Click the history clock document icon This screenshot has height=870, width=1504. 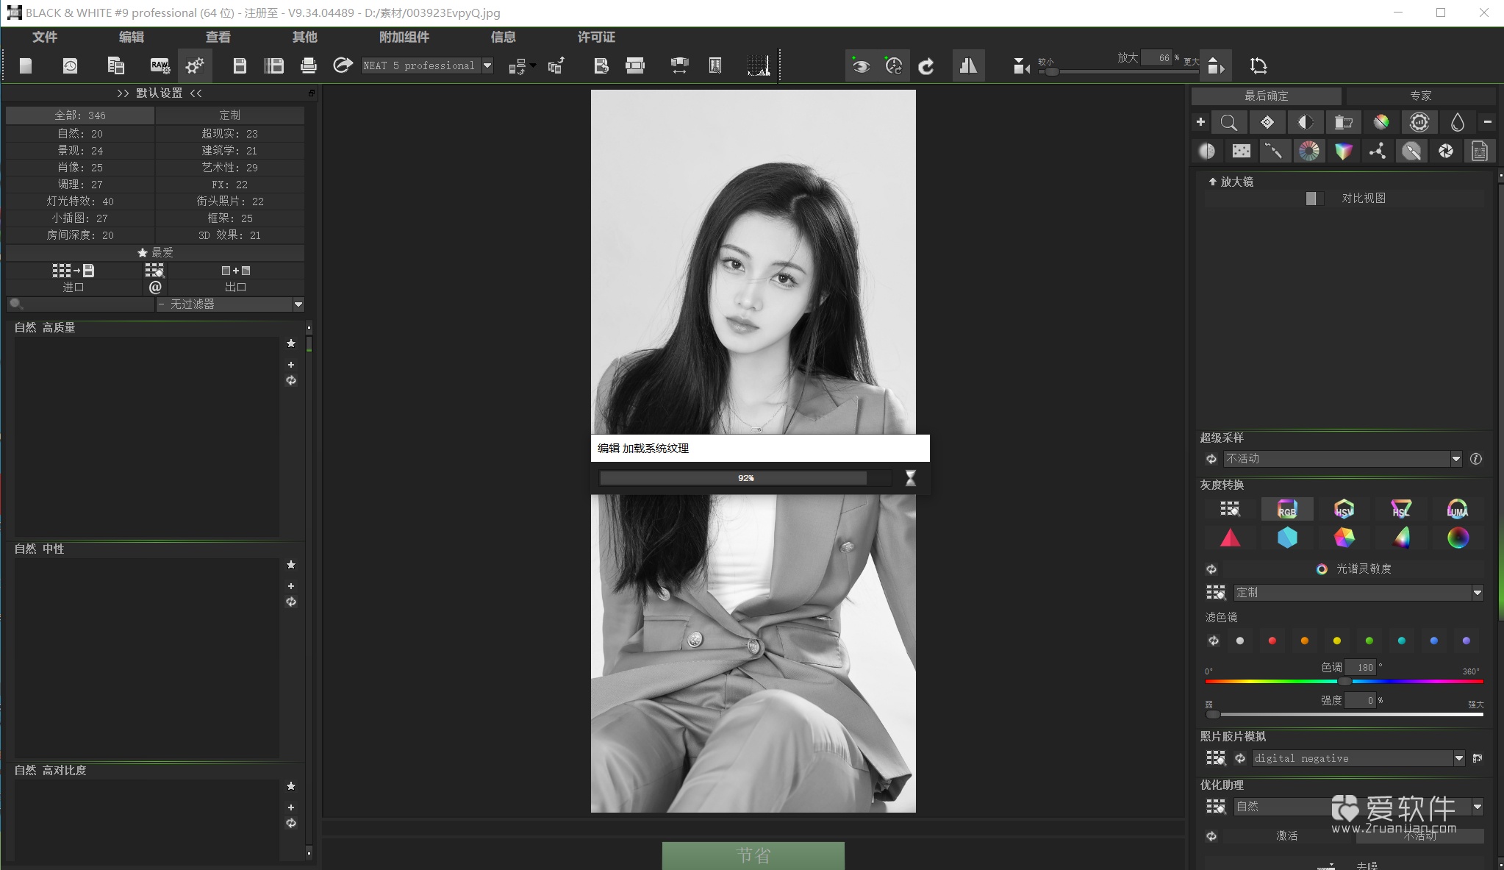coord(70,66)
